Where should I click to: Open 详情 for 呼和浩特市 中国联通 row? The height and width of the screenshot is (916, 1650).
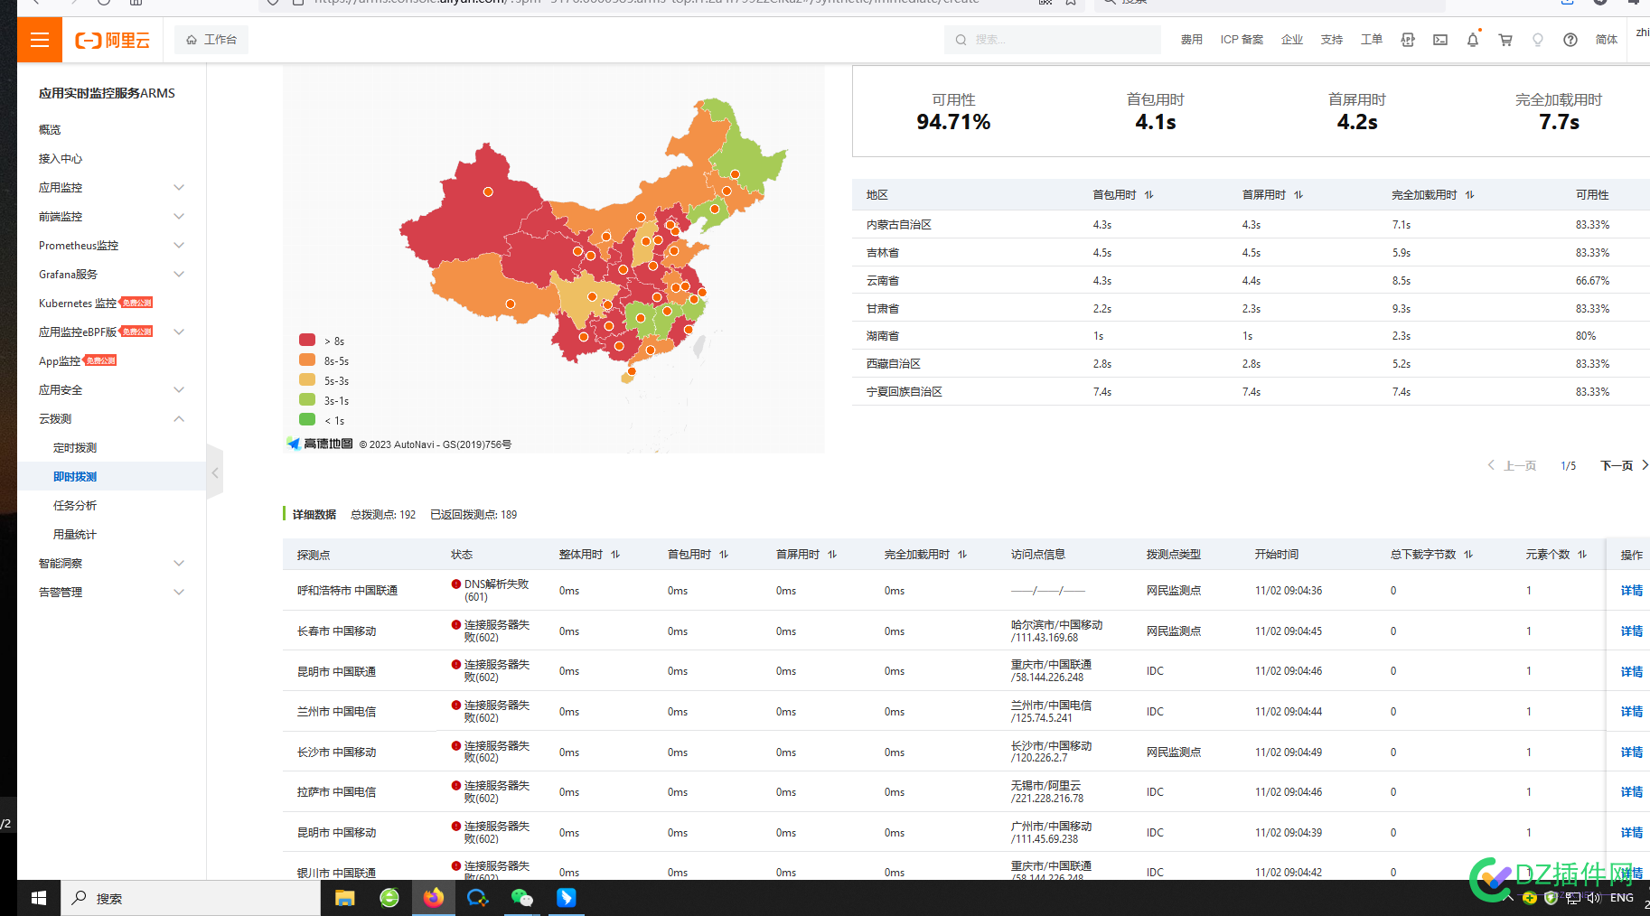[x=1631, y=591]
